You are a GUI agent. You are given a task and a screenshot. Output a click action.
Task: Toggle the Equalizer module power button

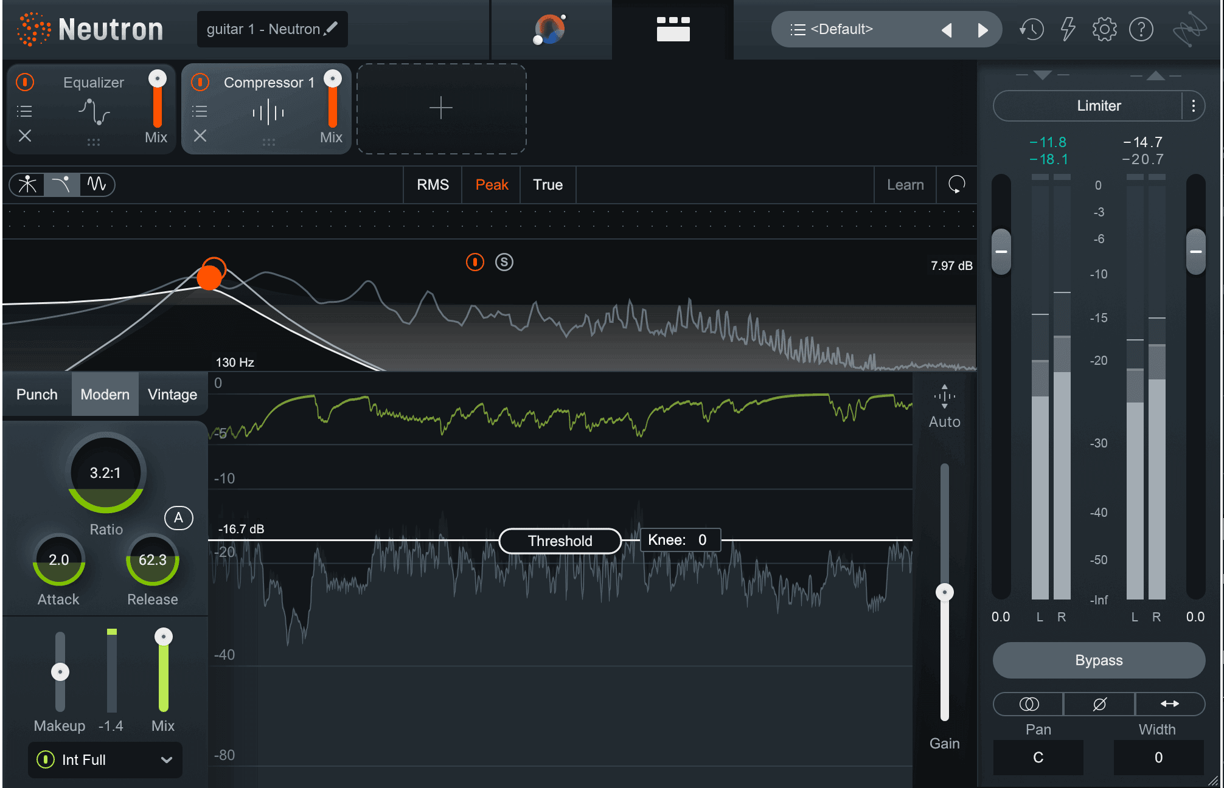point(25,81)
